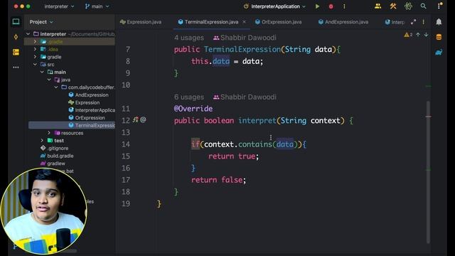The image size is (455, 256).
Task: Collapse the java folder
Action: coord(49,80)
